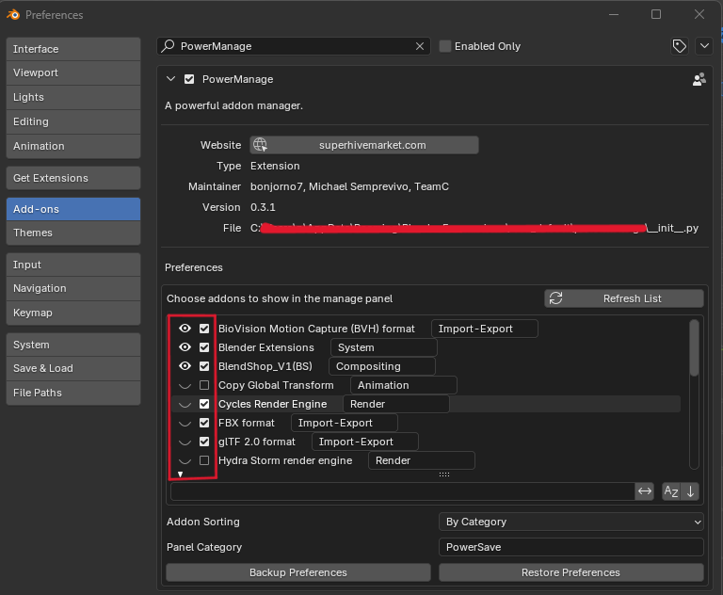This screenshot has width=723, height=595.
Task: Click the globe icon on superhivemarket.com button
Action: (x=260, y=145)
